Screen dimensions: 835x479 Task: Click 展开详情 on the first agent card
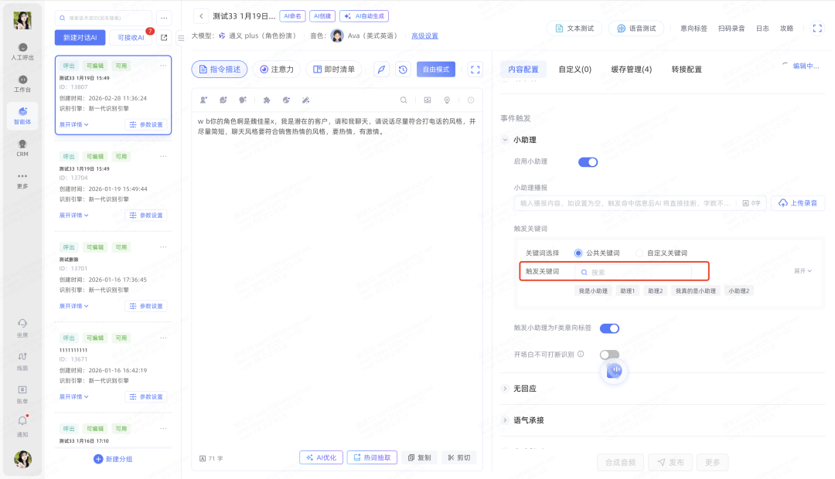coord(74,124)
